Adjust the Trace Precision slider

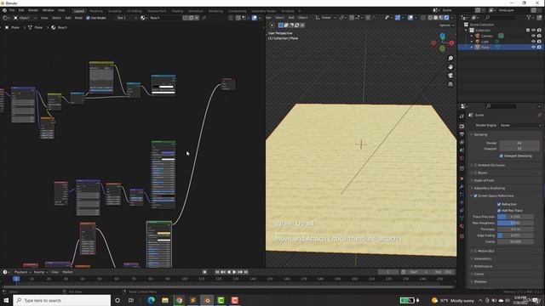[x=515, y=217]
